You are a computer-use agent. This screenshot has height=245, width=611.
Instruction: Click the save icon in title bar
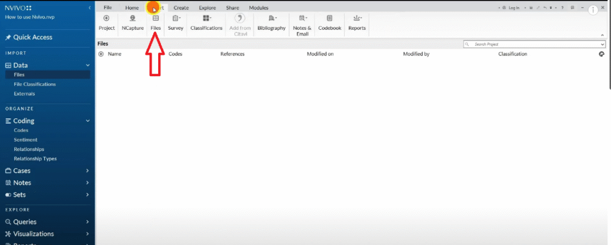pyautogui.click(x=530, y=8)
